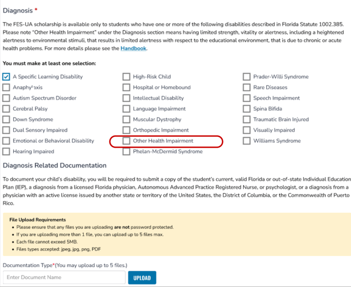
Task: Check Other Health Impairment box
Action: 126,141
